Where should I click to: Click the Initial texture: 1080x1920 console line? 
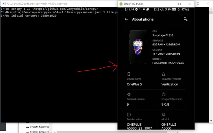(29, 16)
